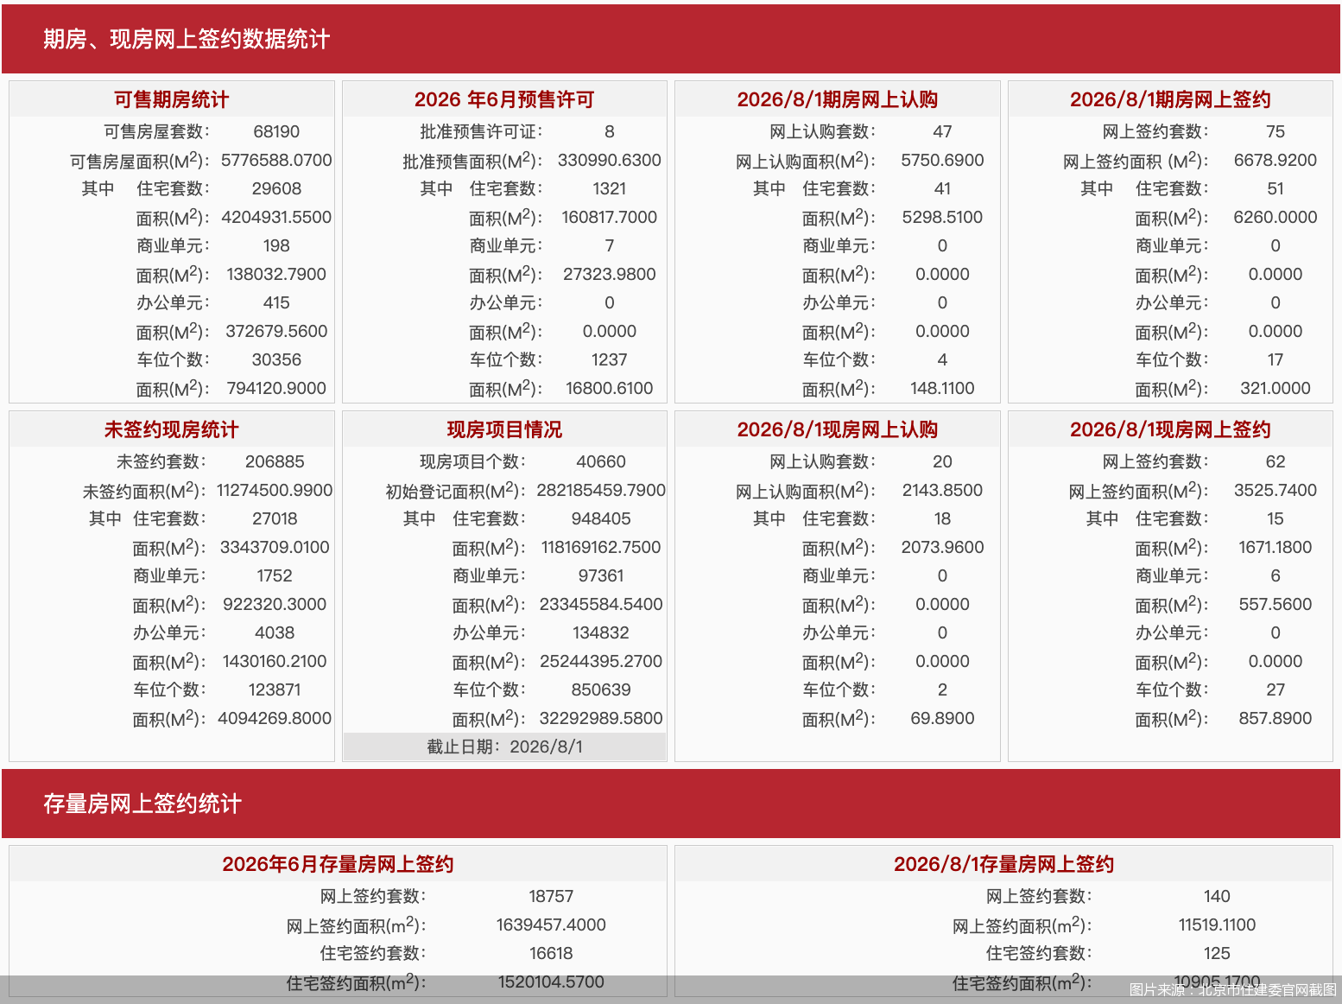This screenshot has height=1004, width=1342.
Task: Click the June signed count 18757
Action: pyautogui.click(x=551, y=896)
